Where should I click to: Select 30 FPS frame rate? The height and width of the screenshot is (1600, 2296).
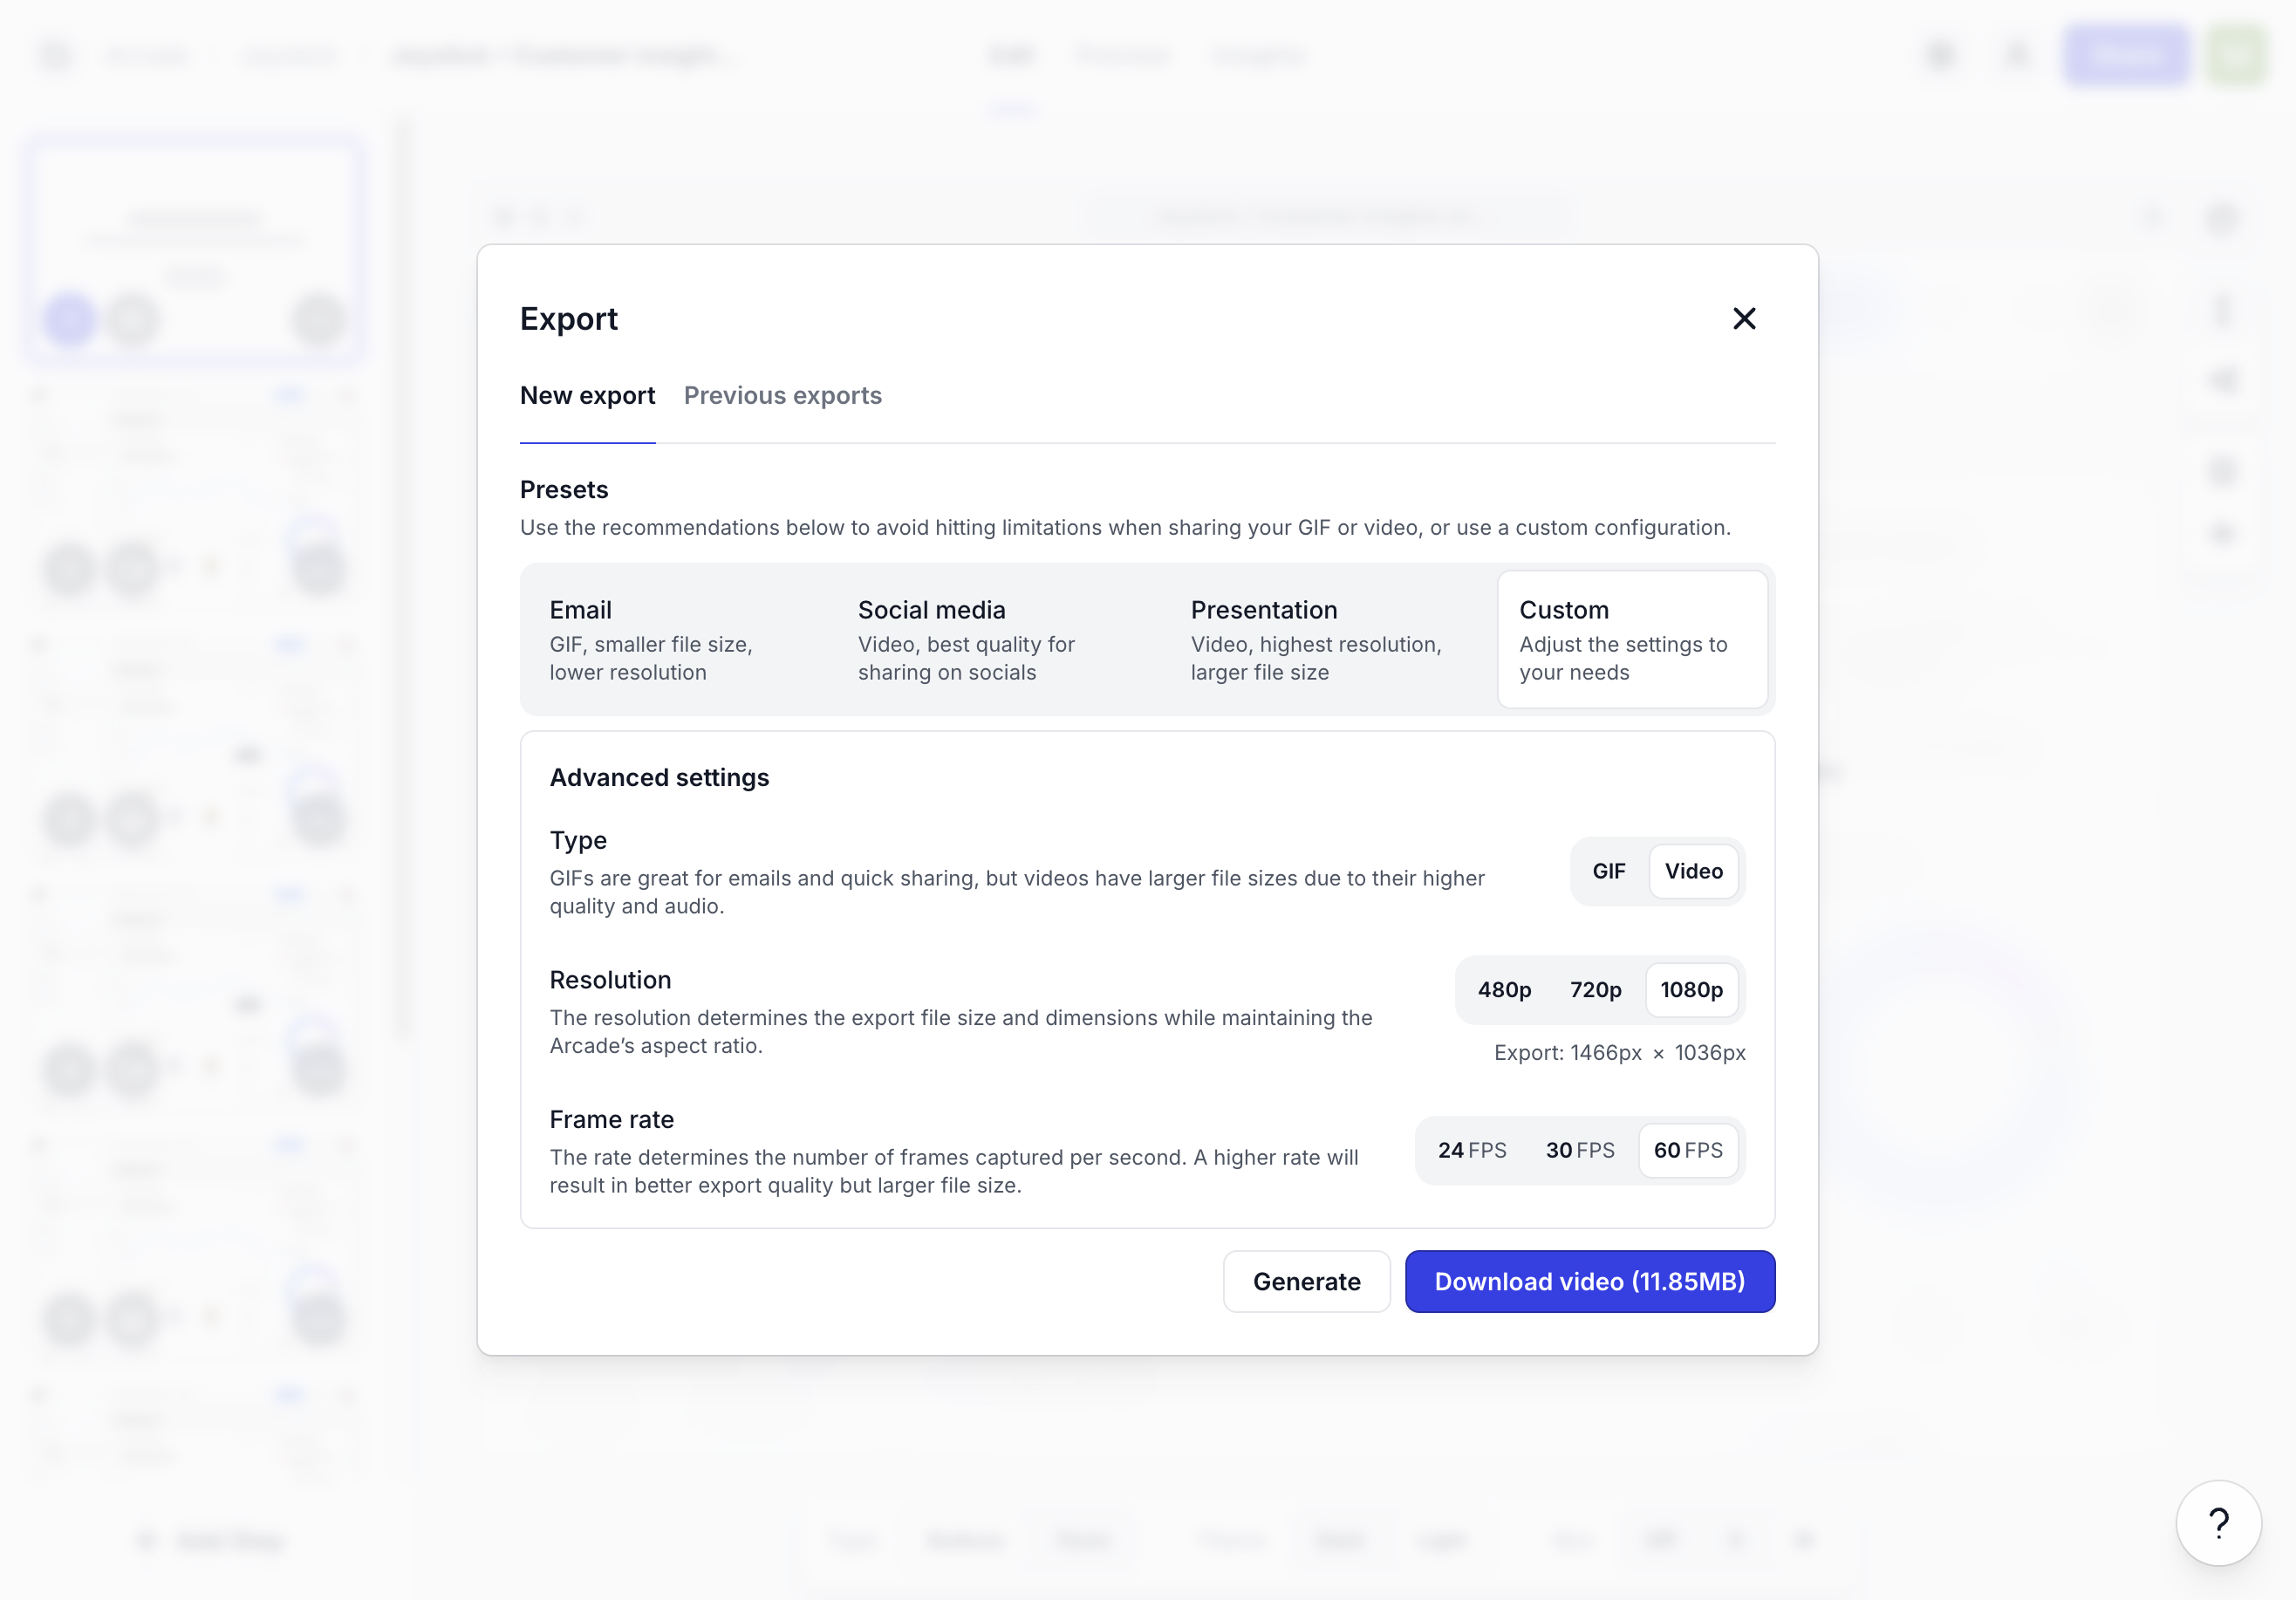click(1579, 1150)
